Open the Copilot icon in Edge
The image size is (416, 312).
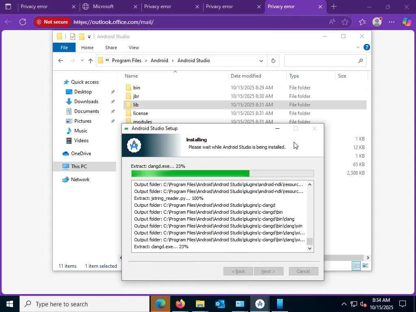click(406, 22)
